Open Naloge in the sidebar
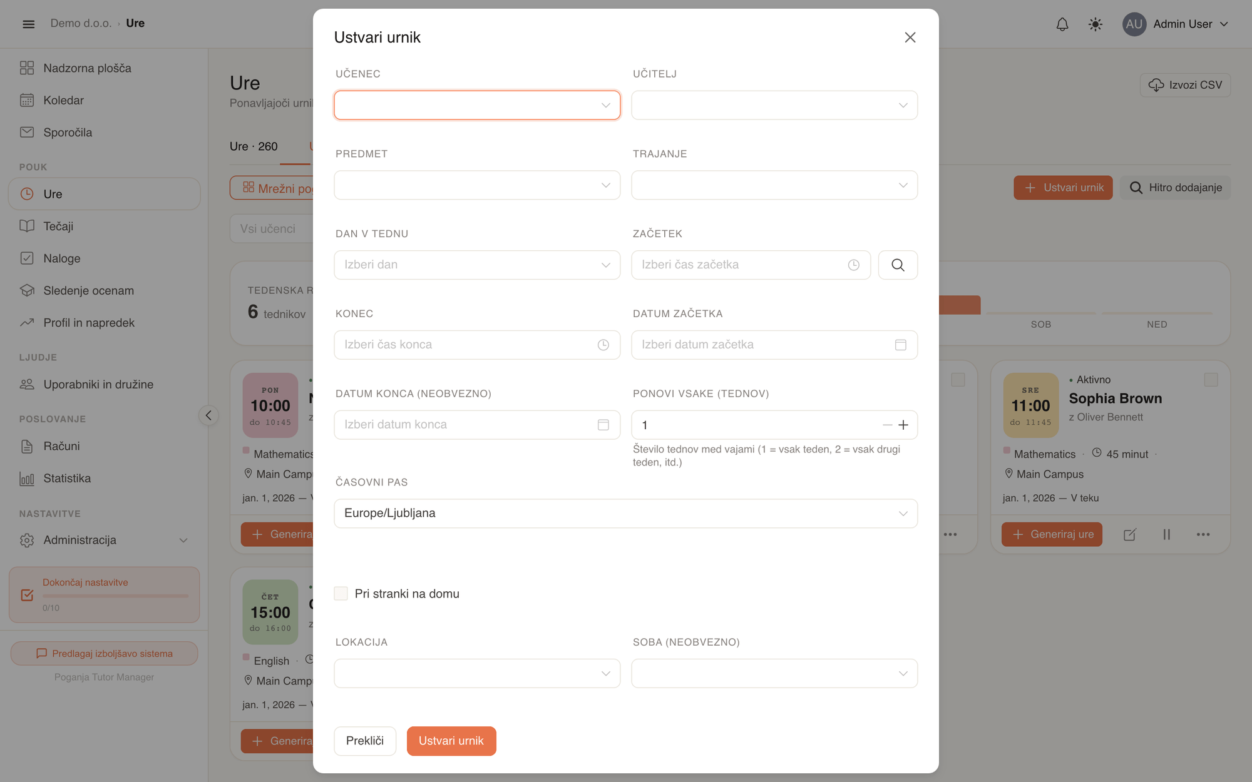This screenshot has width=1252, height=782. pos(104,258)
